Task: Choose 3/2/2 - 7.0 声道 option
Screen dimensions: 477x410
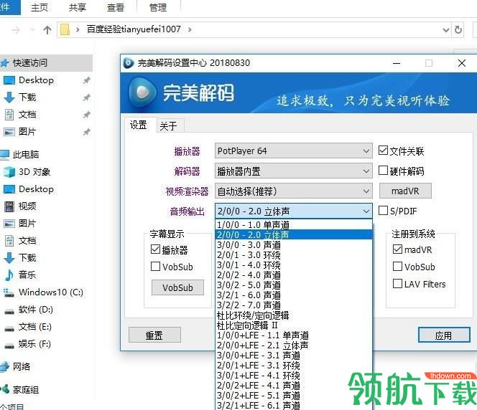Action: 294,305
